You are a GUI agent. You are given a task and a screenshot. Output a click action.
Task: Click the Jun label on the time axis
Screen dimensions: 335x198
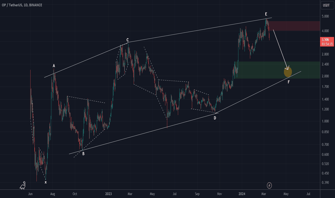point(30,194)
